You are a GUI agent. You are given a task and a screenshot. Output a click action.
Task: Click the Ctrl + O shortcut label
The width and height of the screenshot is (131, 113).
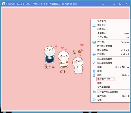pos(125,42)
